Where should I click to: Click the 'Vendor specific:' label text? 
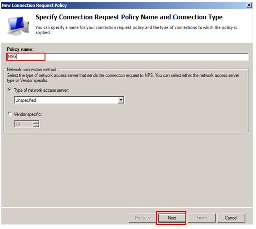tap(28, 114)
